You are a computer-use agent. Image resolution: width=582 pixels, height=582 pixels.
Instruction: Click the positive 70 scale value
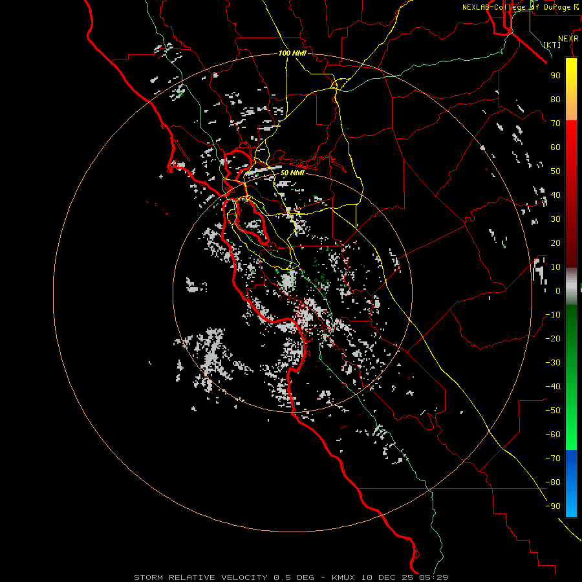pos(555,124)
